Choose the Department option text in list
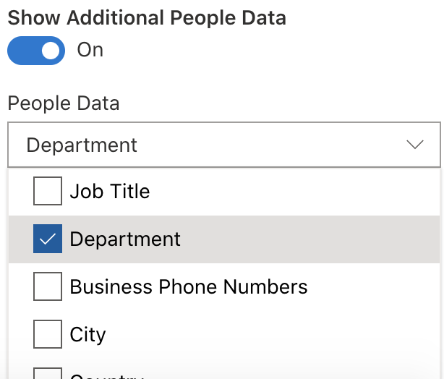 (125, 239)
